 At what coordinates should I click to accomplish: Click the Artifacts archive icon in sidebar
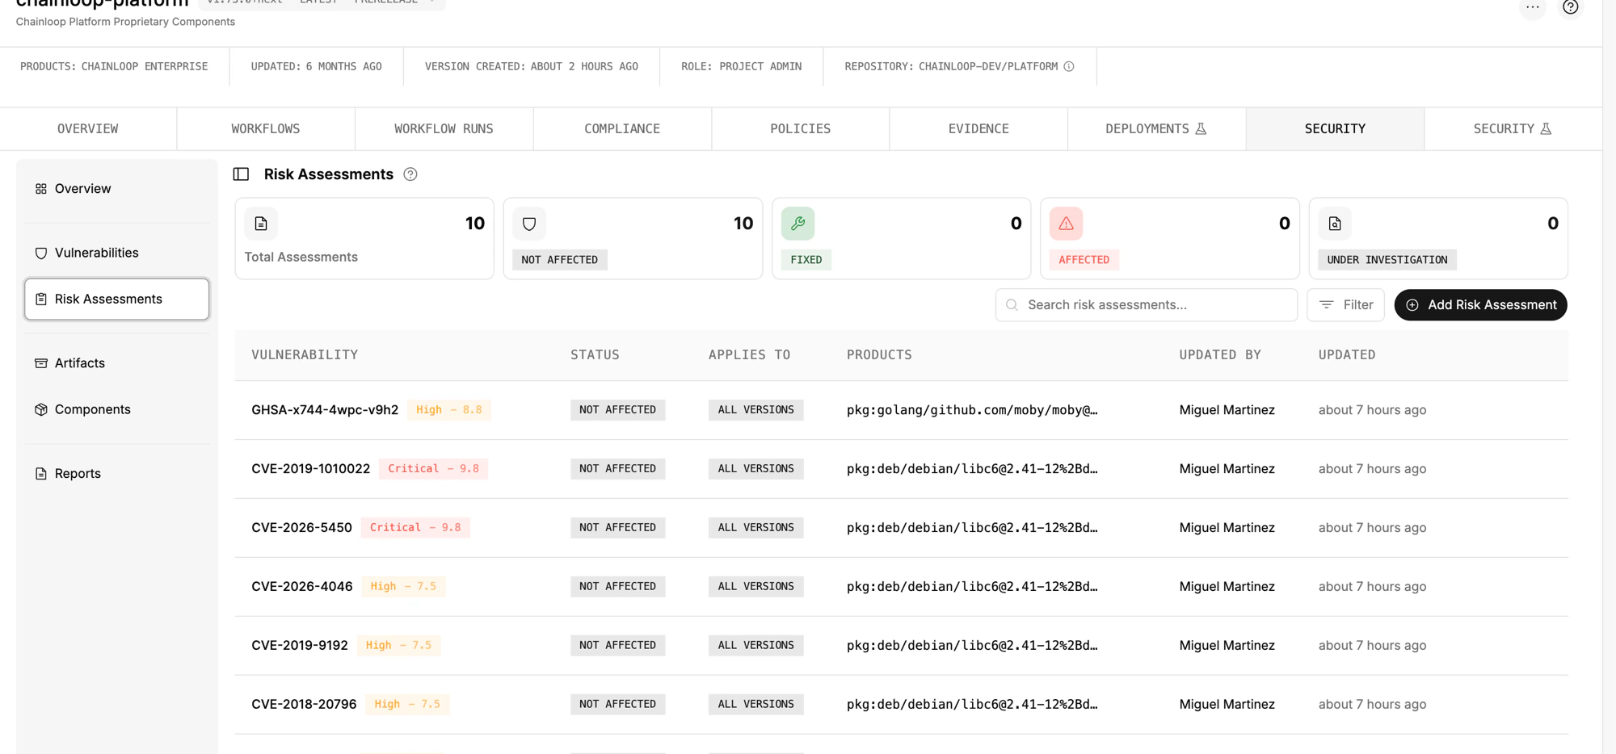41,363
